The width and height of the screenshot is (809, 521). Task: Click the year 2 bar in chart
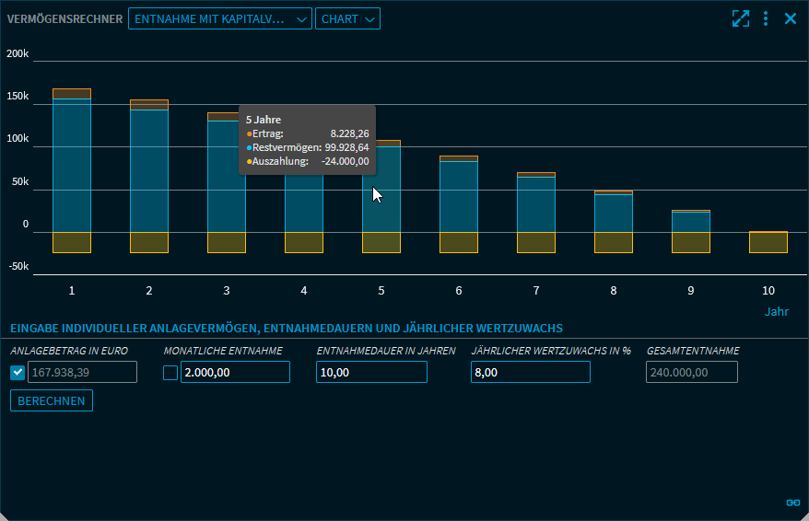click(x=149, y=171)
